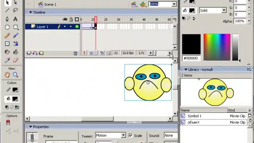Select the Layer 1 row

pos(52,27)
